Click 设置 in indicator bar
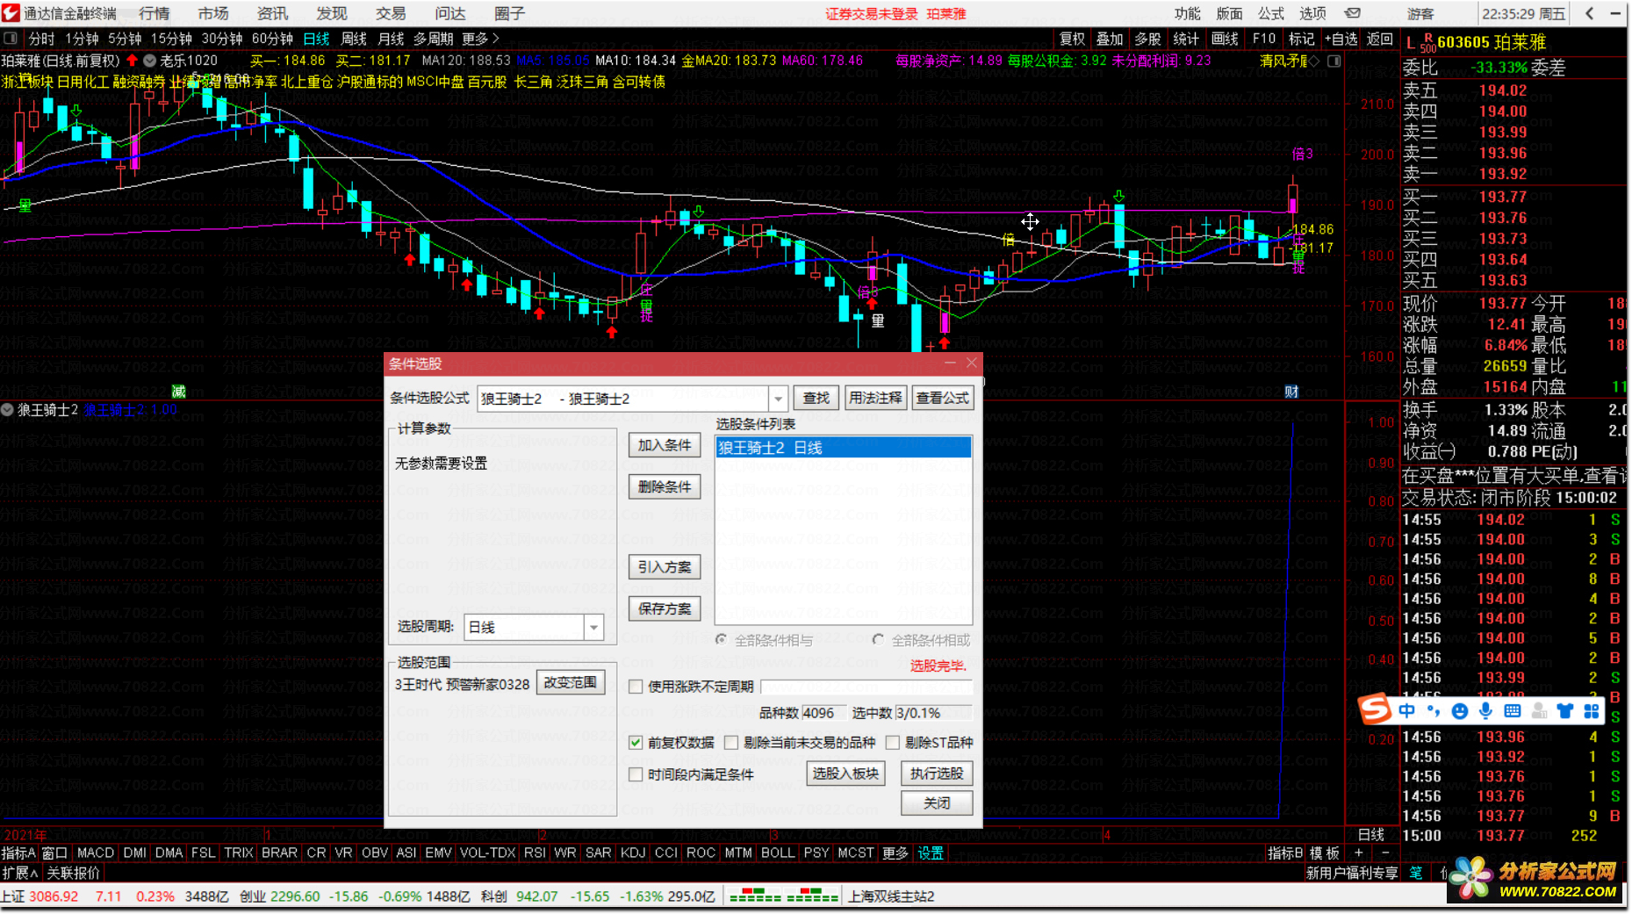The height and width of the screenshot is (914, 1632). pyautogui.click(x=931, y=853)
